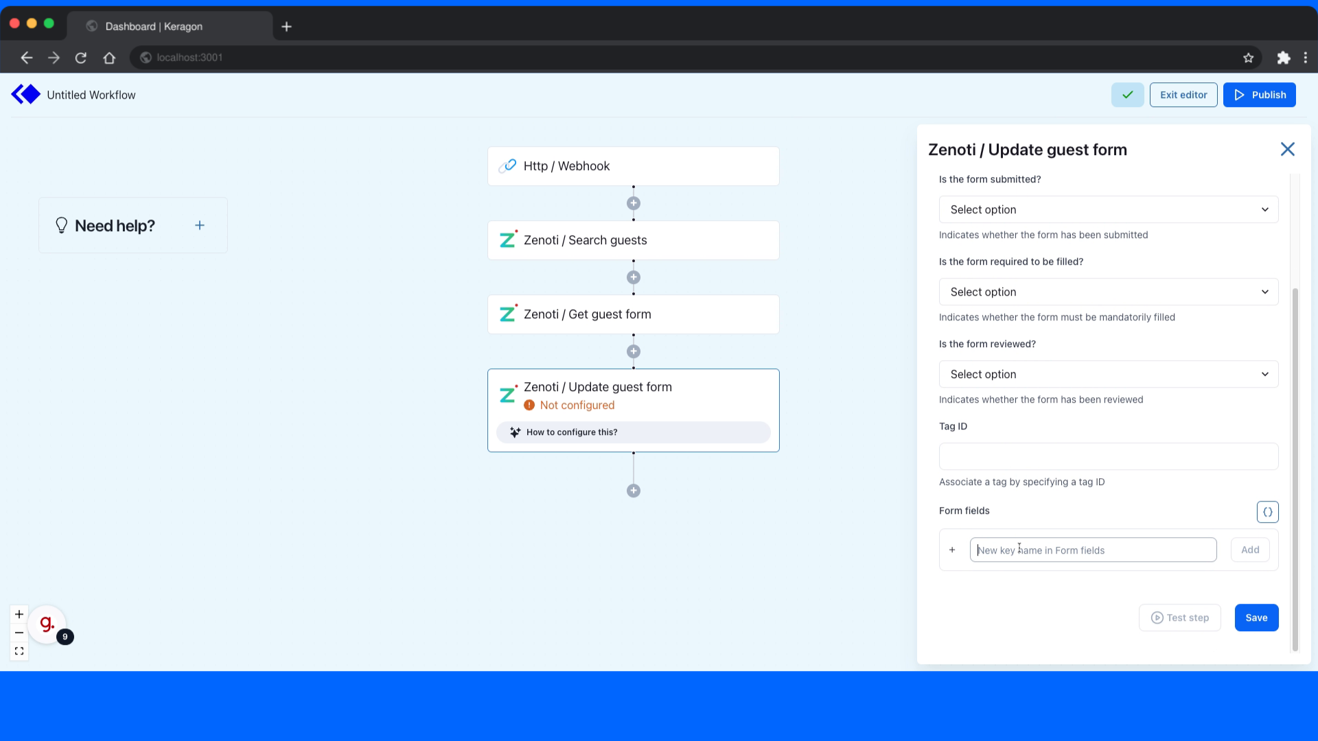Click the Not configured warning icon
This screenshot has width=1318, height=741.
[529, 405]
